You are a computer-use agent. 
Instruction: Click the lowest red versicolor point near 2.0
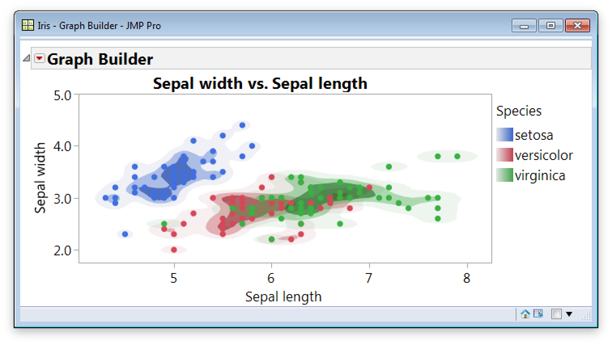(x=174, y=250)
